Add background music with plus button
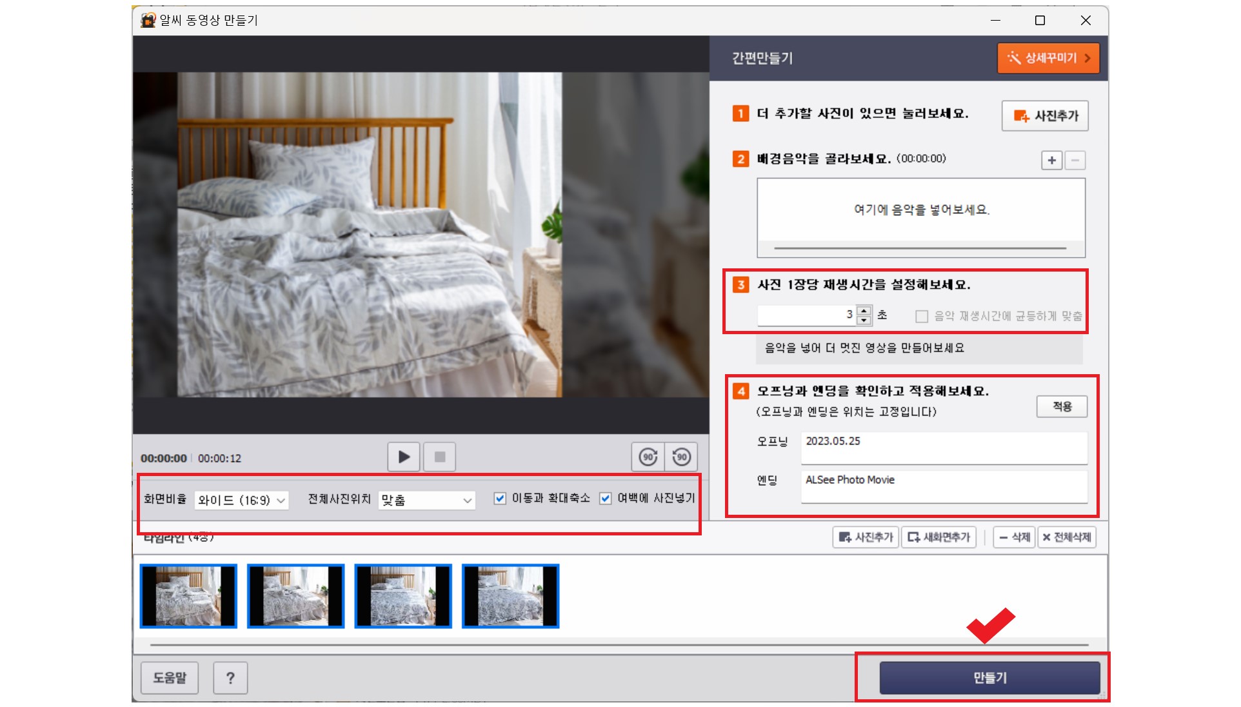1241x707 pixels. coord(1051,161)
